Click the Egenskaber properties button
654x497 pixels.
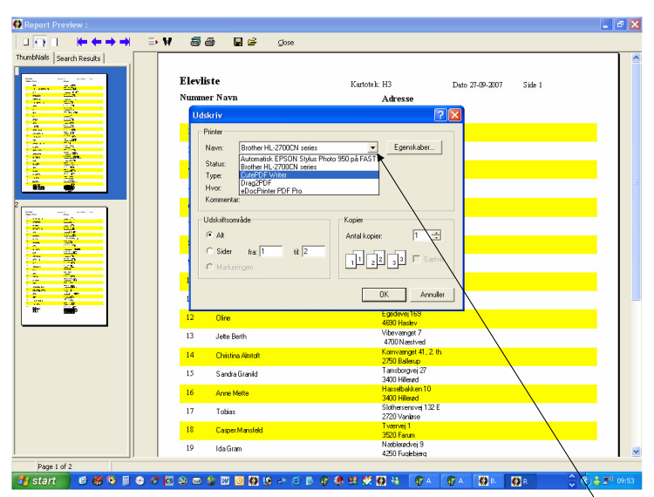[x=414, y=147]
